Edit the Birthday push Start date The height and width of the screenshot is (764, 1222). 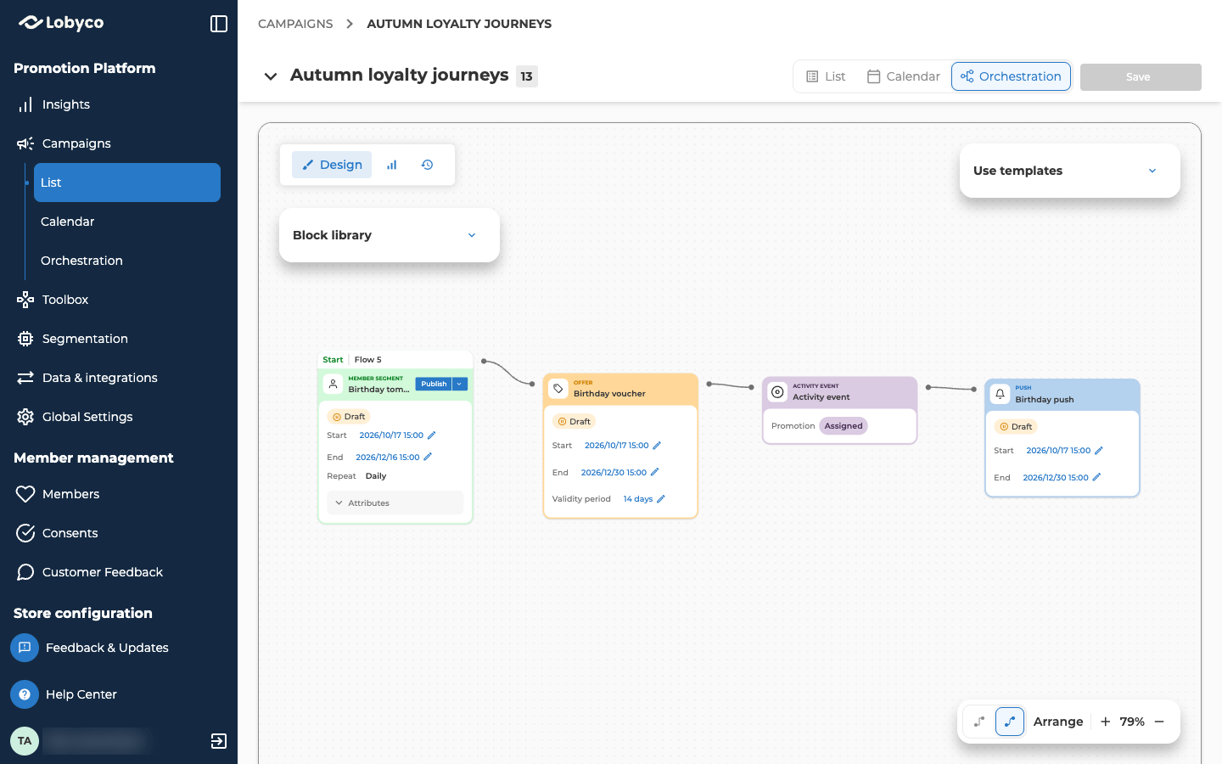[1099, 451]
